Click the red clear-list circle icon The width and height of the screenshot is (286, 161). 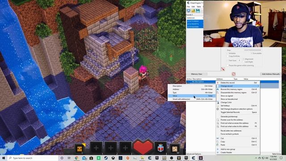tap(234, 74)
